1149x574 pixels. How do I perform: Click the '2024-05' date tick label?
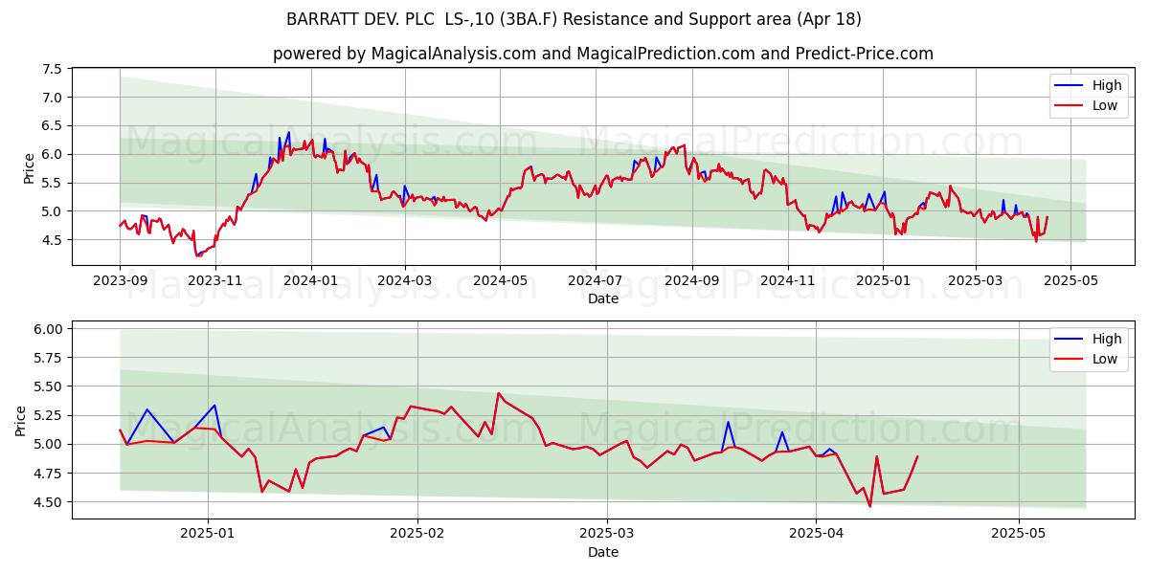tap(500, 280)
